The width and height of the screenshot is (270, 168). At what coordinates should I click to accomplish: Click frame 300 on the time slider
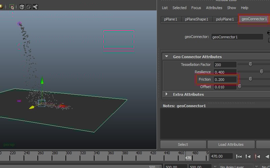point(69,153)
